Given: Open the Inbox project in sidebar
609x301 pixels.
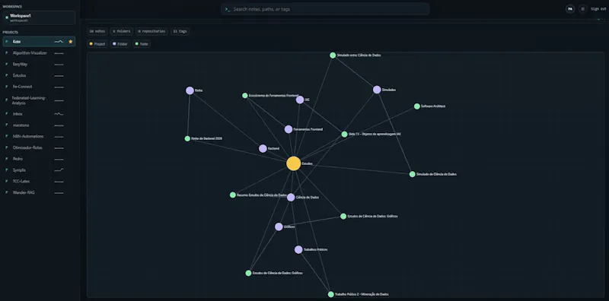Looking at the screenshot, I should tap(39, 114).
